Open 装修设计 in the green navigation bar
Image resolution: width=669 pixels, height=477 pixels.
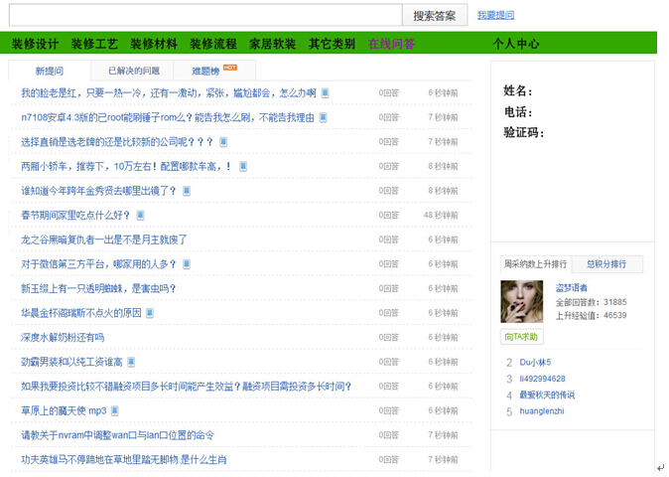(36, 44)
